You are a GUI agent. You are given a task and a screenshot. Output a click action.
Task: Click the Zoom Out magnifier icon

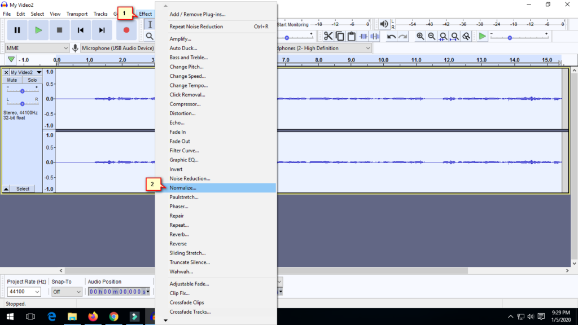(x=432, y=36)
